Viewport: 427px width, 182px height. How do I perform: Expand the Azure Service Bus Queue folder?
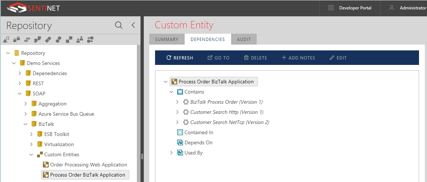pyautogui.click(x=25, y=114)
